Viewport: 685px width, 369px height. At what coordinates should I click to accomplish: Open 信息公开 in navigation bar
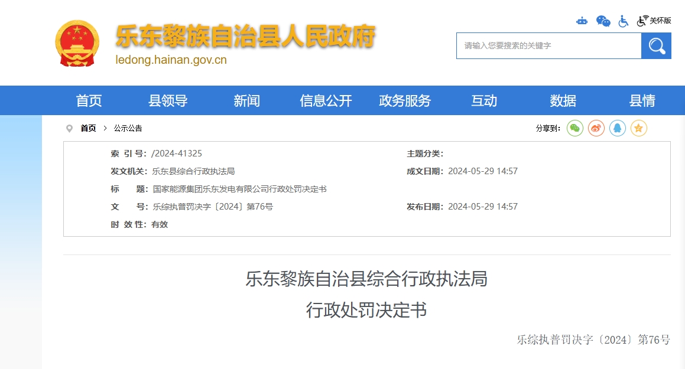coord(326,101)
